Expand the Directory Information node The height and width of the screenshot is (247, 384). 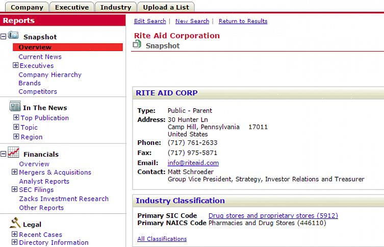(14, 242)
